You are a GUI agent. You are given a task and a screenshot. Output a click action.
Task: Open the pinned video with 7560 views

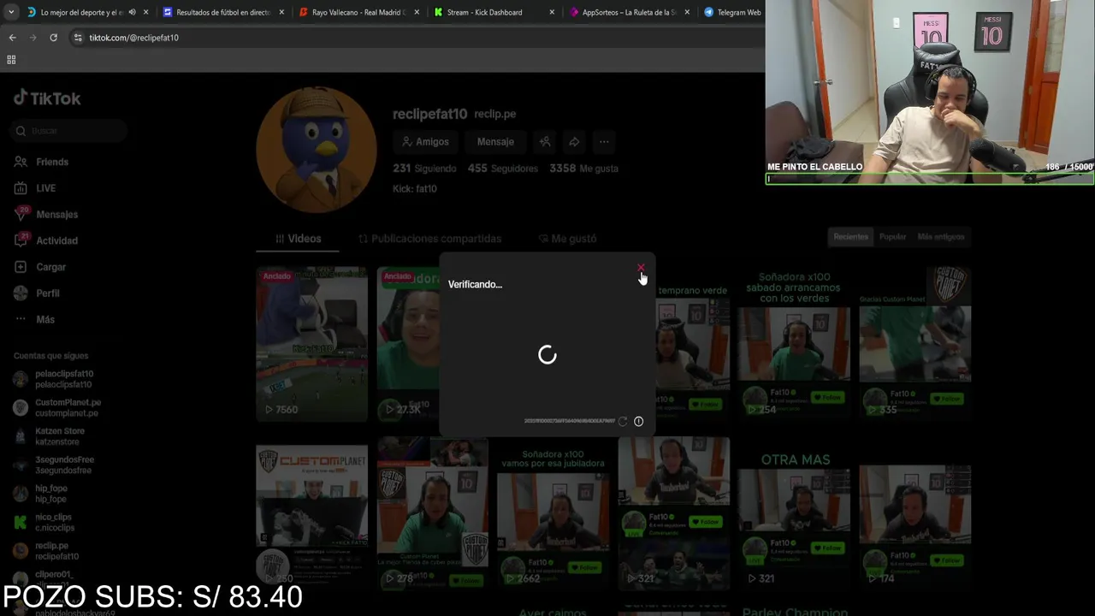click(x=311, y=345)
